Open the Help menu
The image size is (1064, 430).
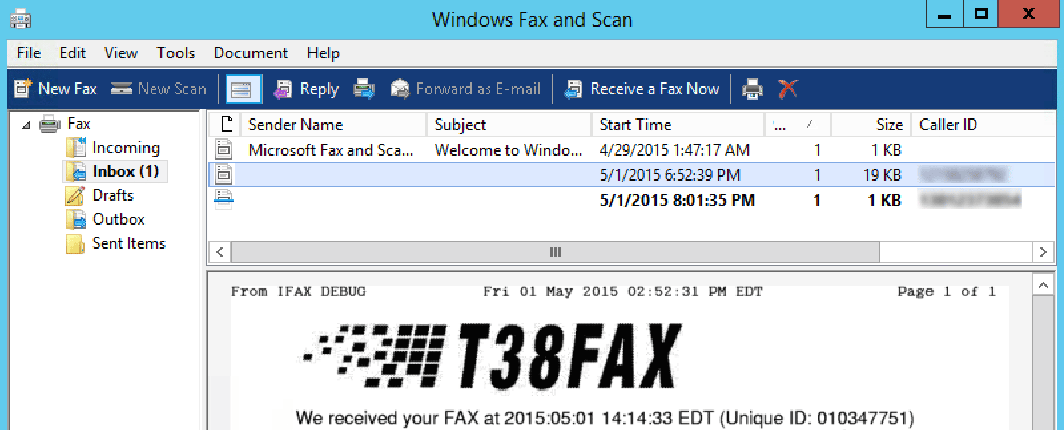pyautogui.click(x=323, y=53)
